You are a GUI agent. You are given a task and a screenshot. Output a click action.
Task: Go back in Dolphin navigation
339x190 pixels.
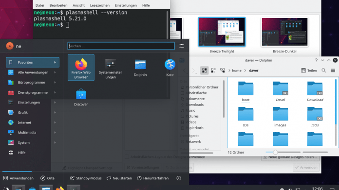pos(185,70)
